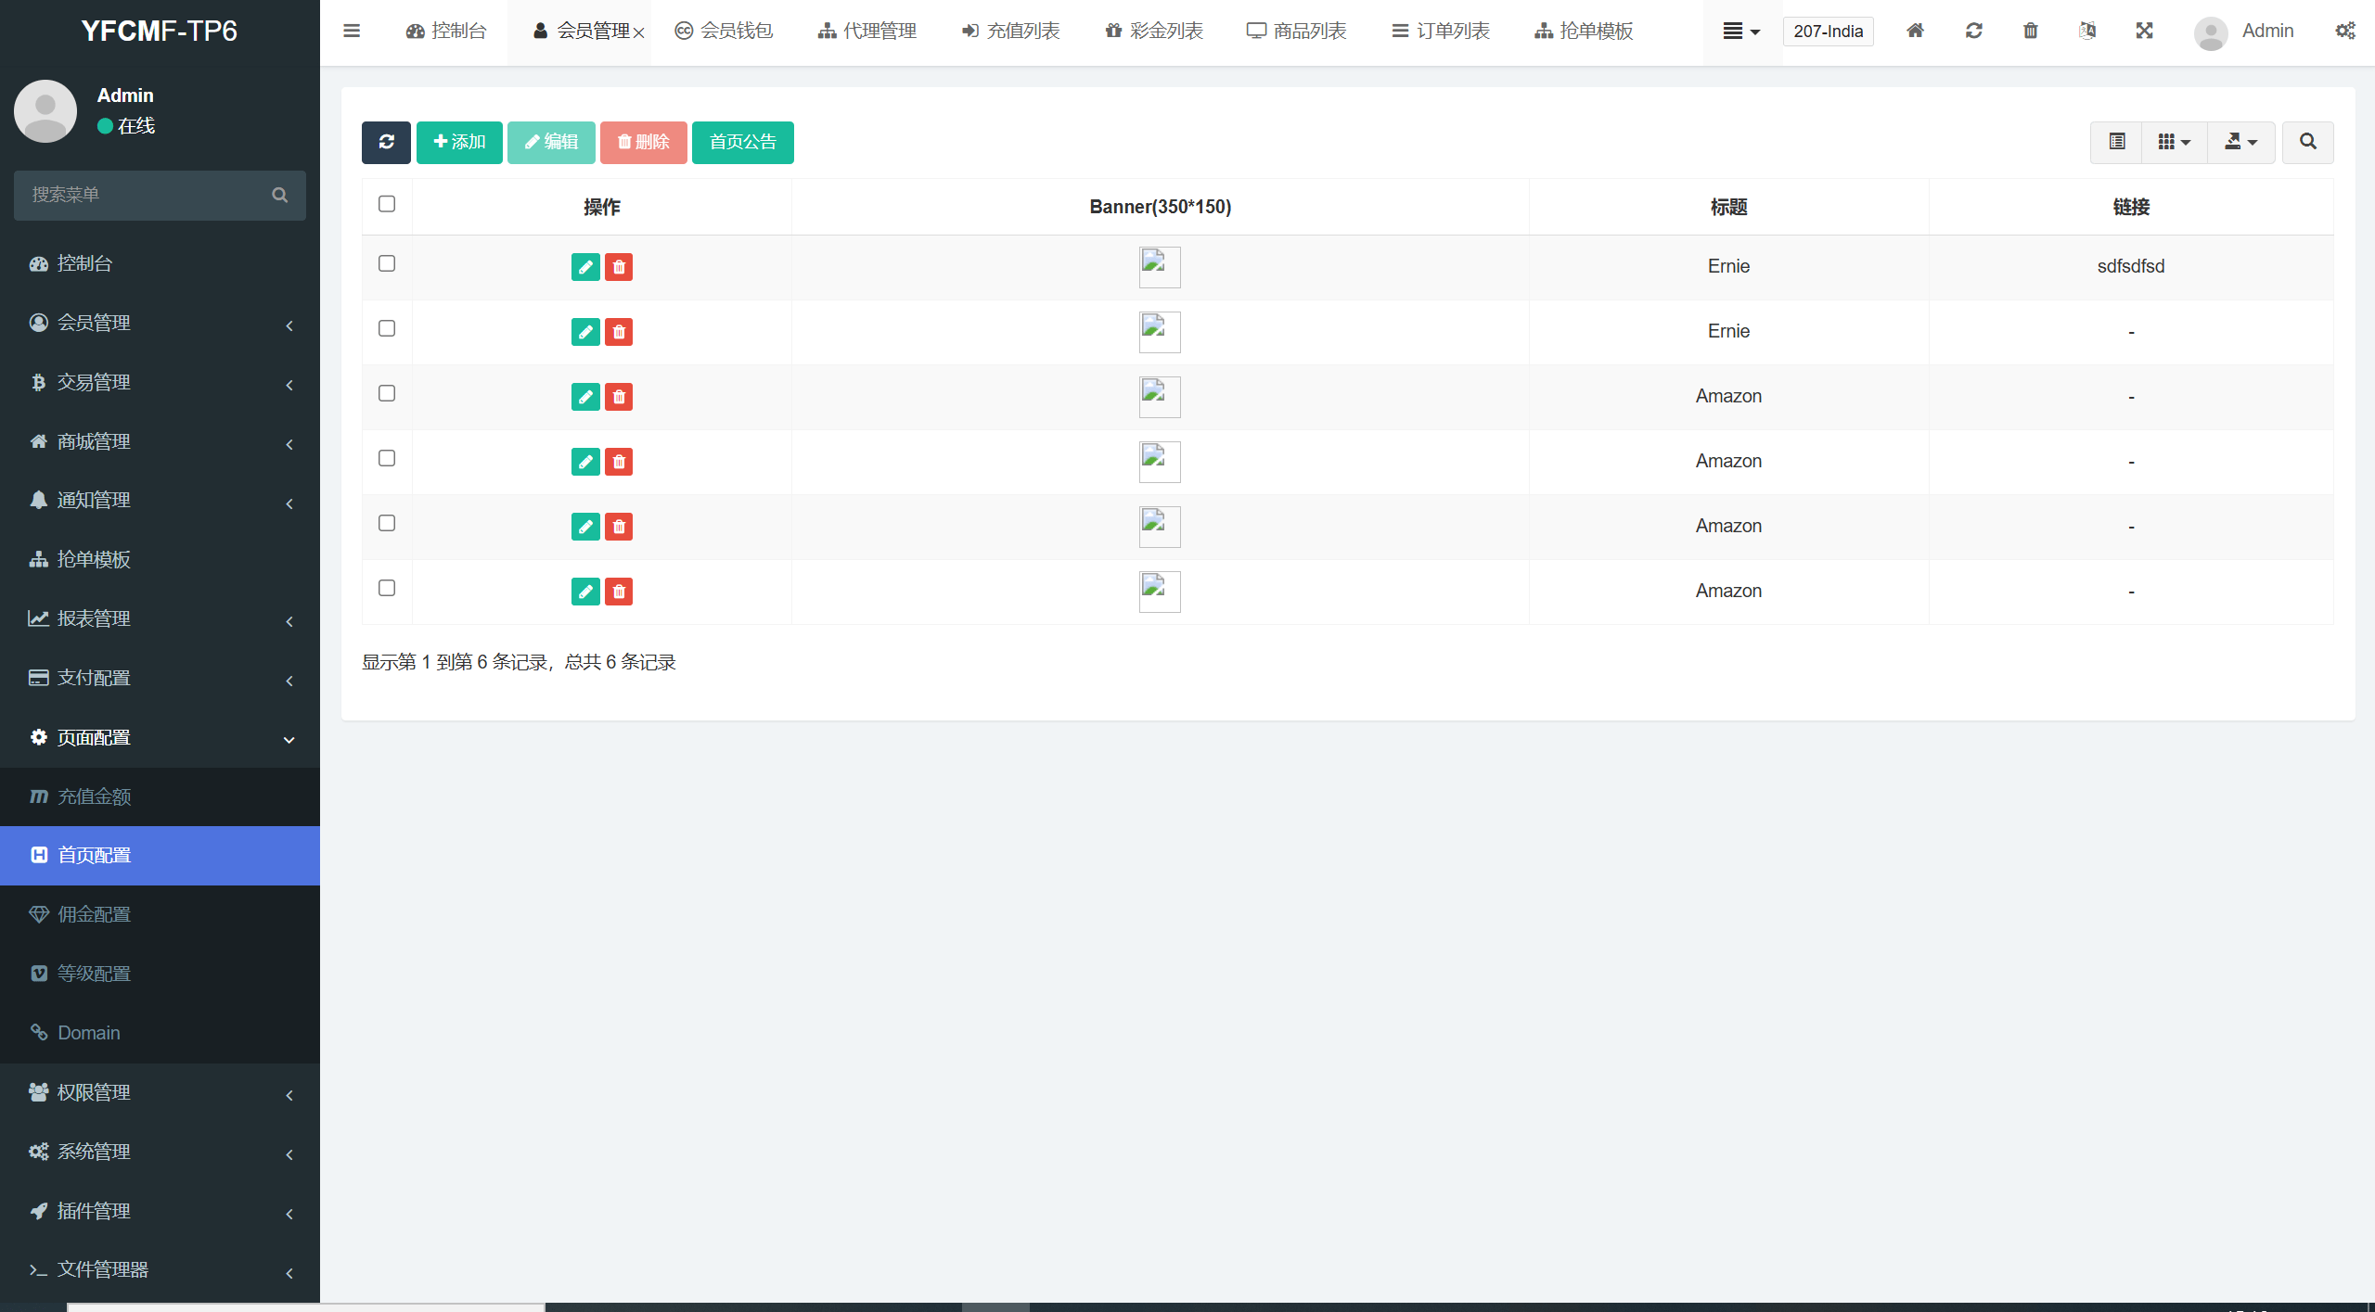2375x1312 pixels.
Task: Click red trash icon in sdfsdfsd row
Action: 619,267
